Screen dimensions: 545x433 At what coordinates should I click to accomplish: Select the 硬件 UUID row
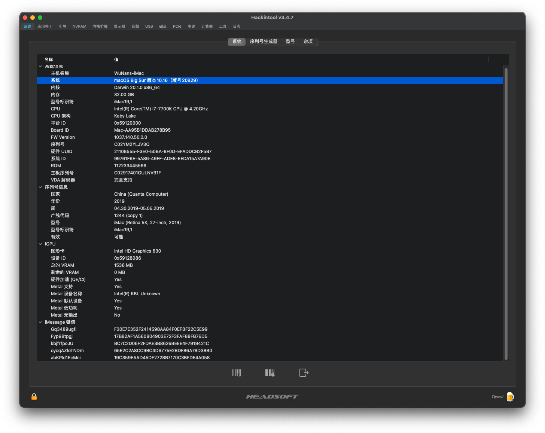click(270, 152)
